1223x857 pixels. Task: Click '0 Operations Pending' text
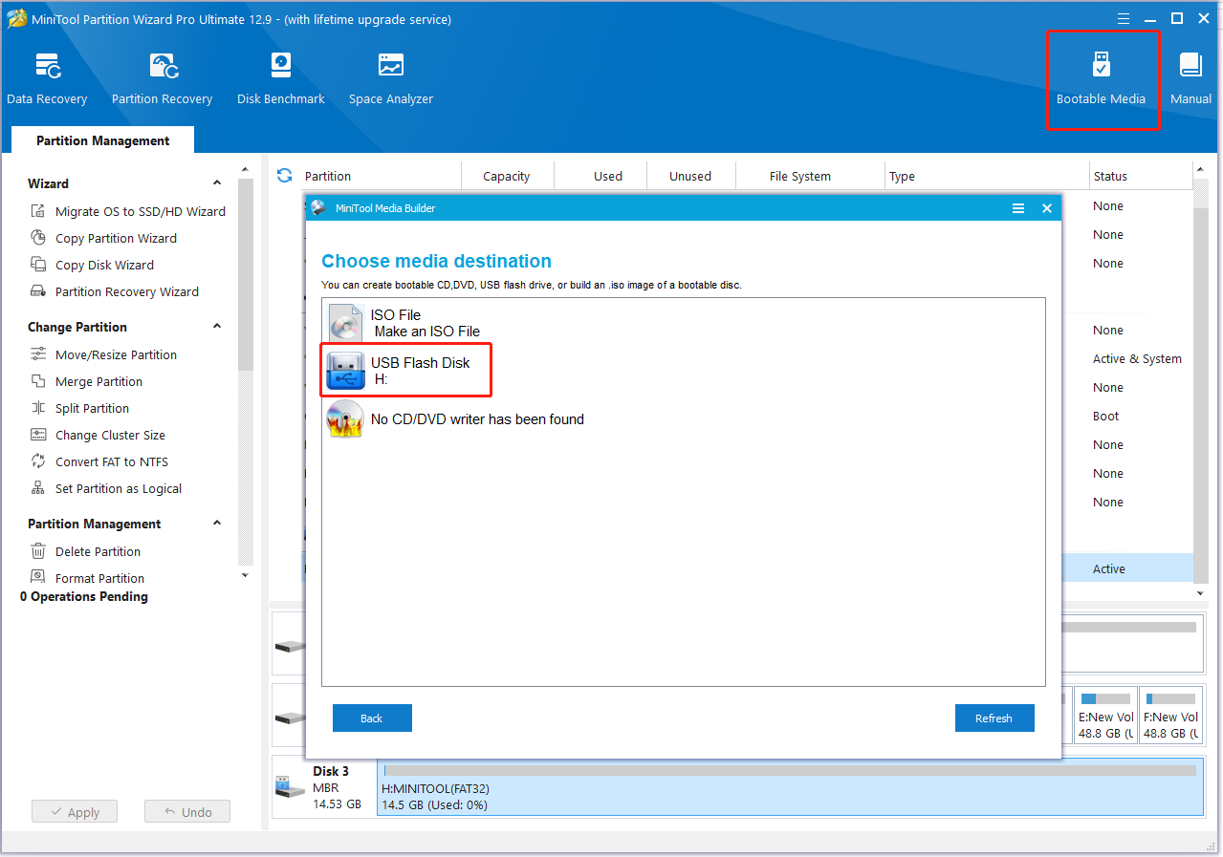pos(84,596)
